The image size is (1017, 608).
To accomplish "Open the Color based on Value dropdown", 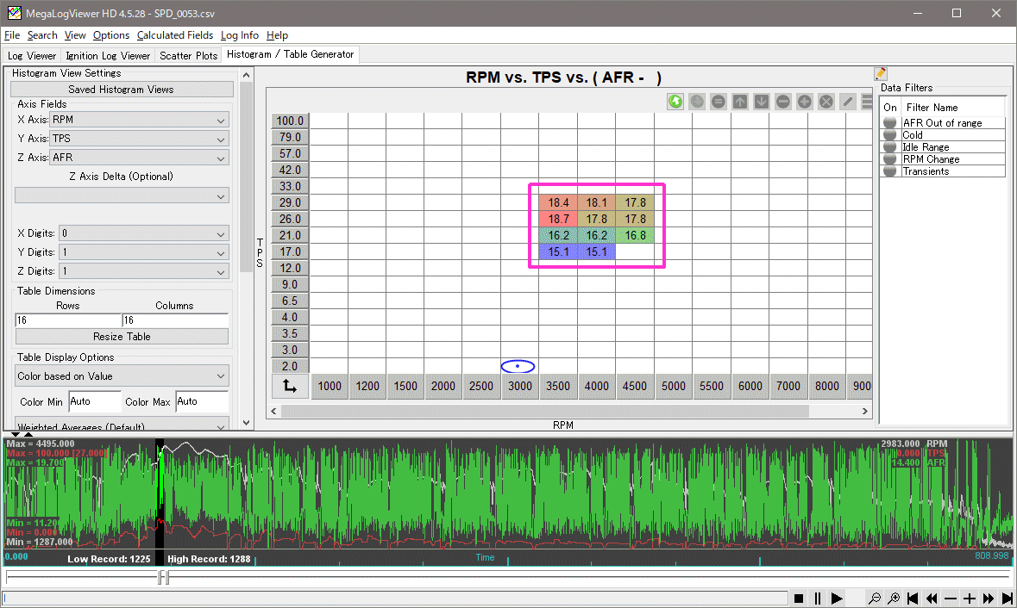I will point(122,376).
